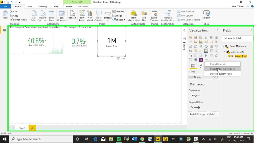Expand the Filters pane
The image size is (255, 143).
184,30
